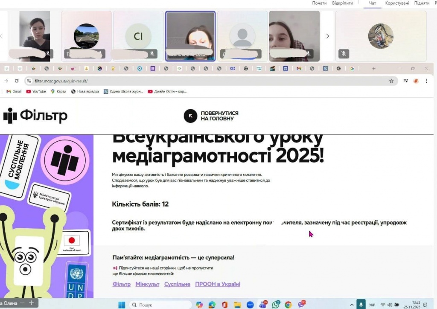Open the Фільтр logo on the page
Image resolution: width=437 pixels, height=309 pixels.
[x=34, y=115]
